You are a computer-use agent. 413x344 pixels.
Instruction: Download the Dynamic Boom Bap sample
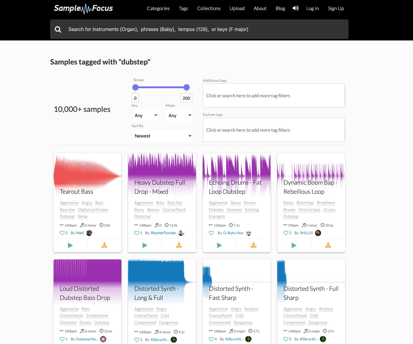[328, 245]
